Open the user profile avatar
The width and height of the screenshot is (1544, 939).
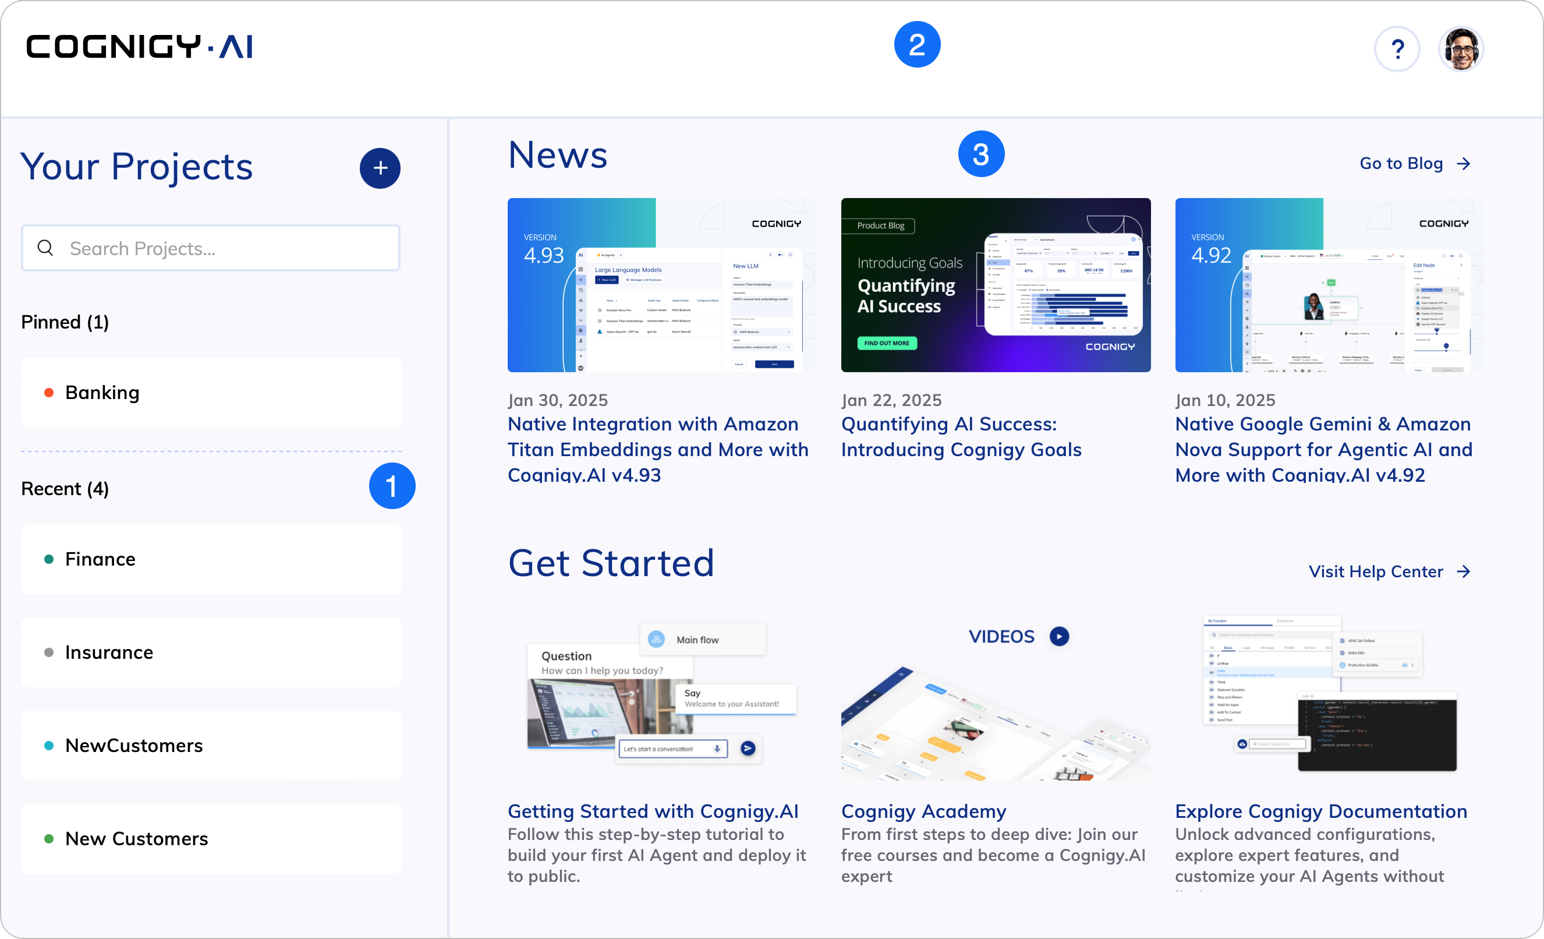coord(1461,49)
